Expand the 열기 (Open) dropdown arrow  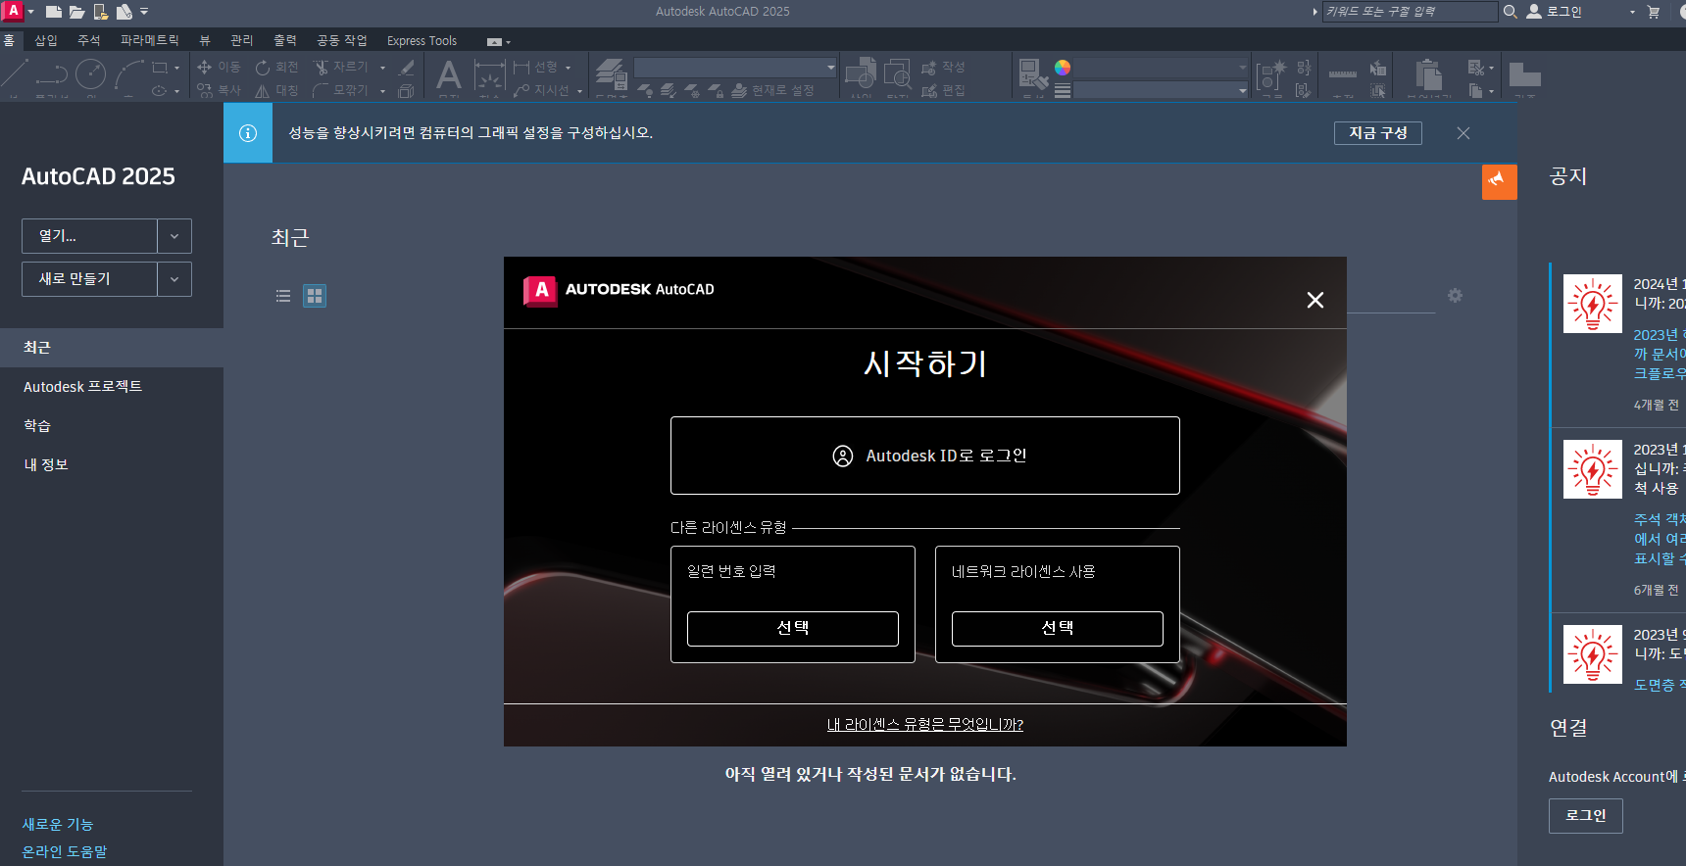pyautogui.click(x=174, y=236)
